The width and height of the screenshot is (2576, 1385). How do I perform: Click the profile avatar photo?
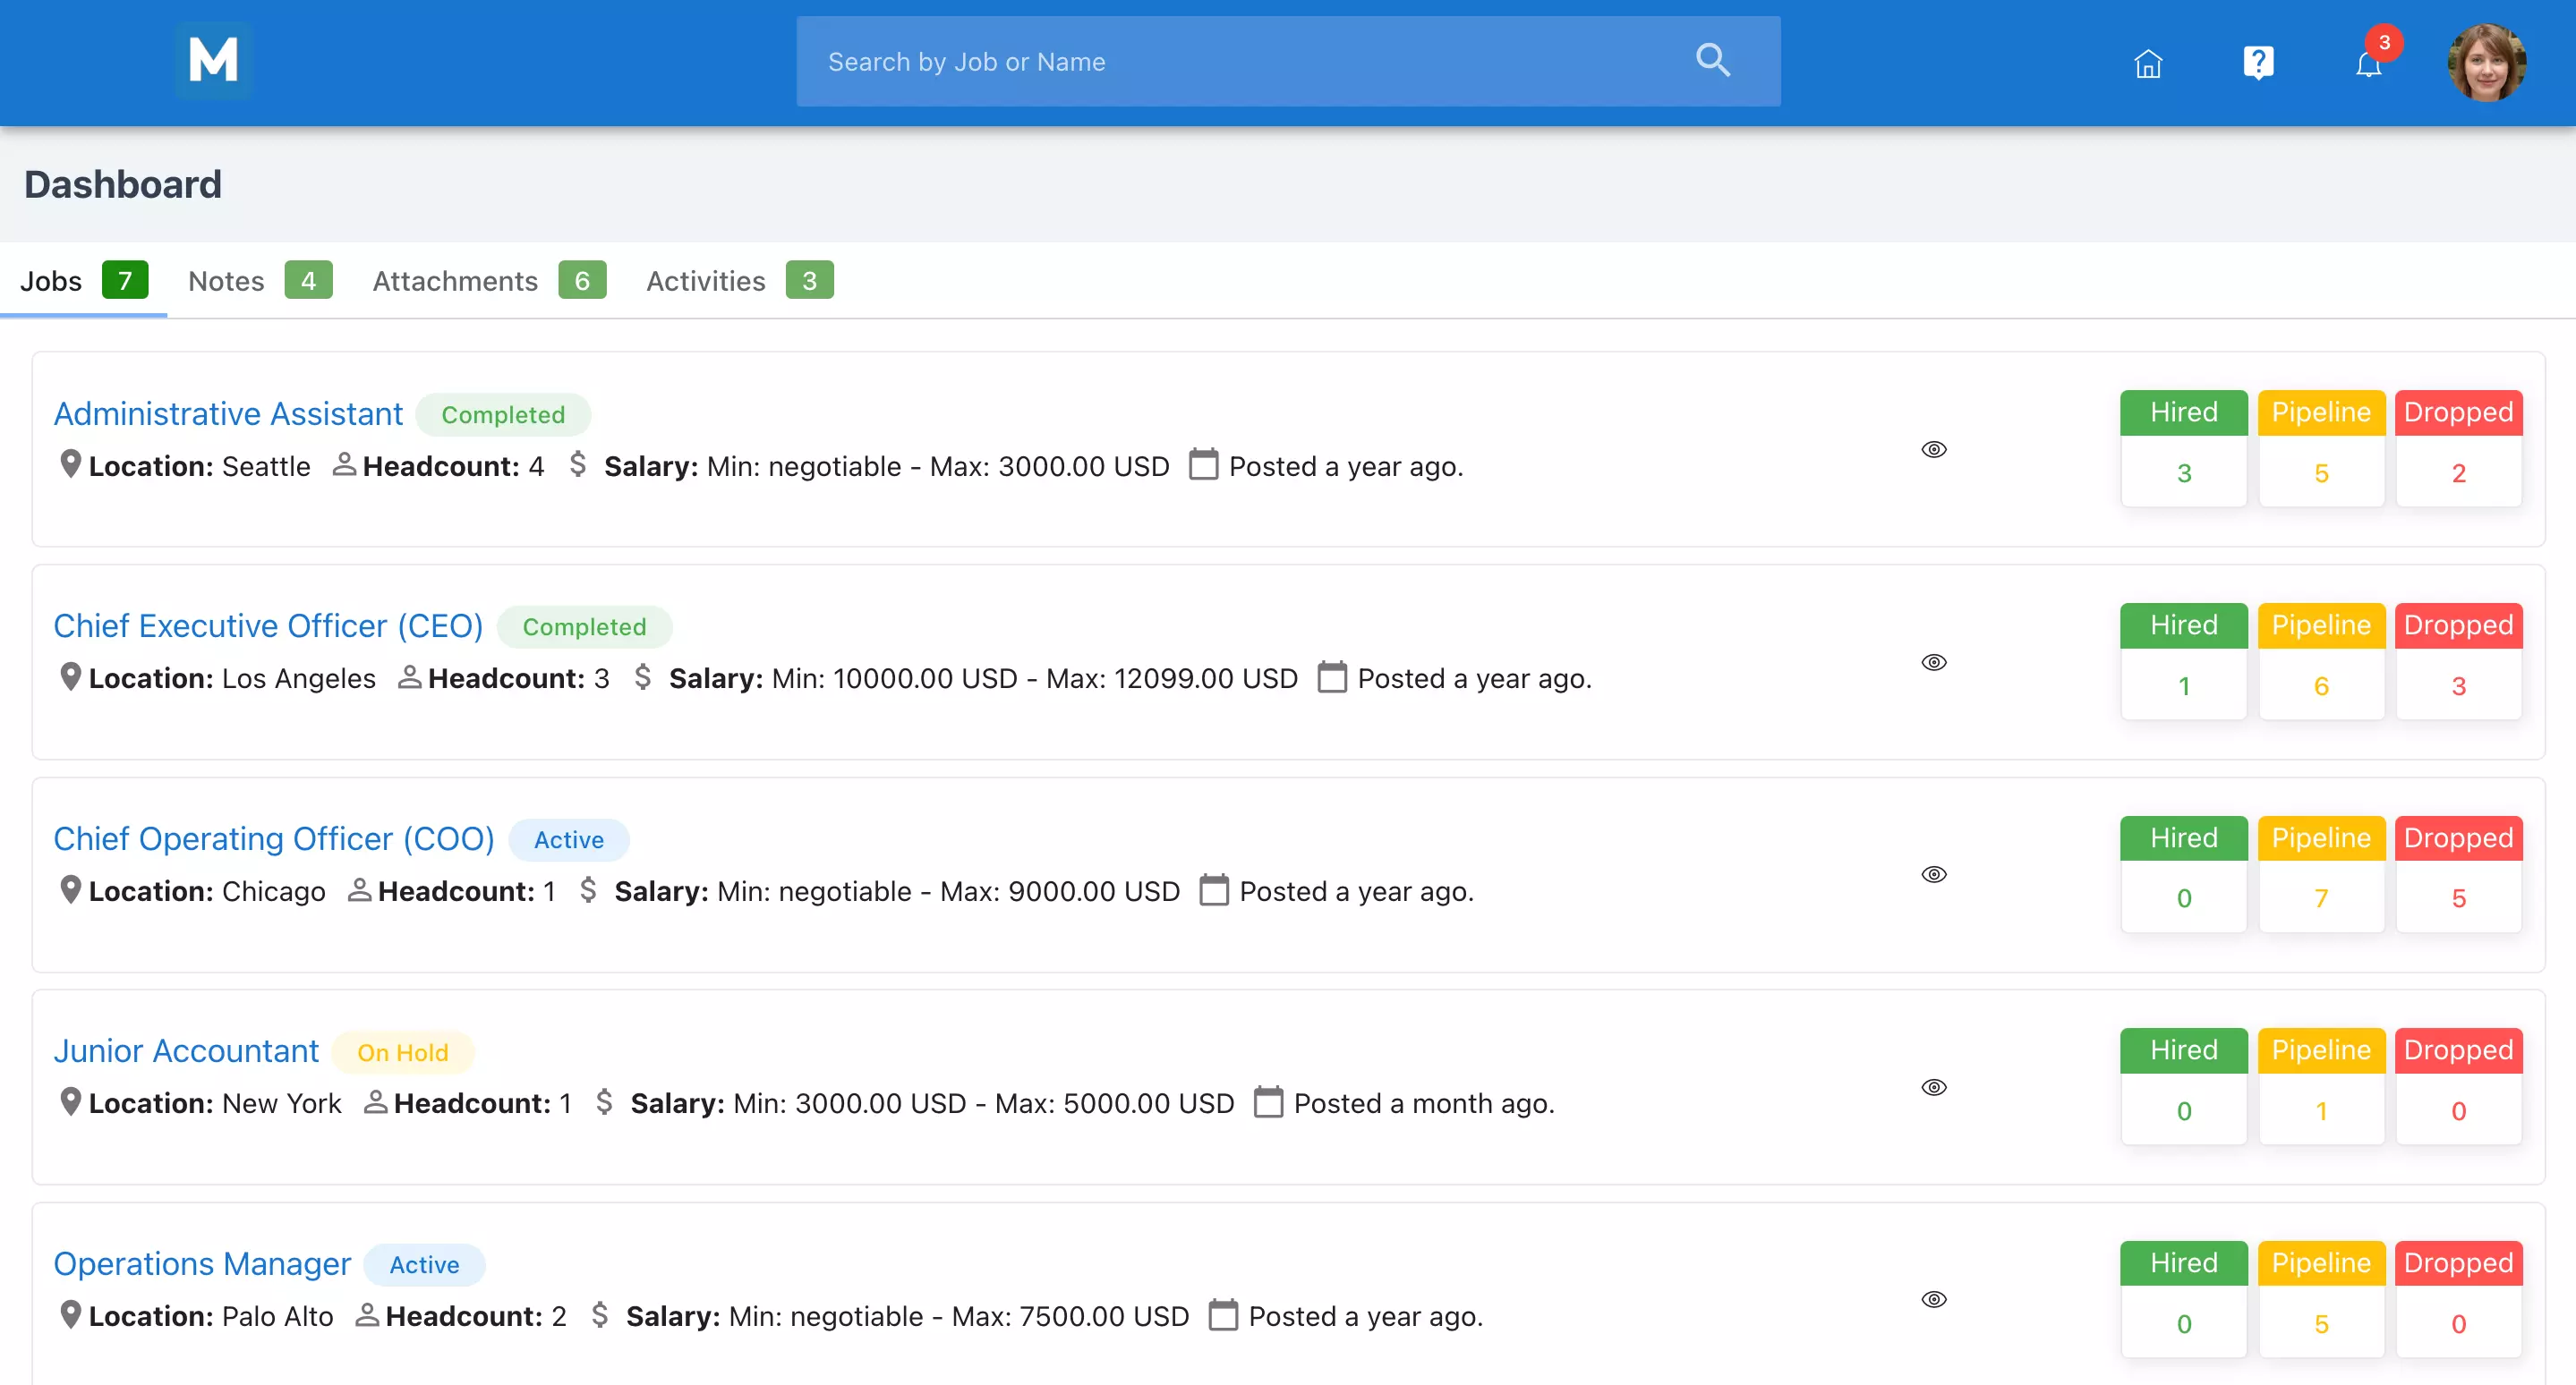point(2487,63)
